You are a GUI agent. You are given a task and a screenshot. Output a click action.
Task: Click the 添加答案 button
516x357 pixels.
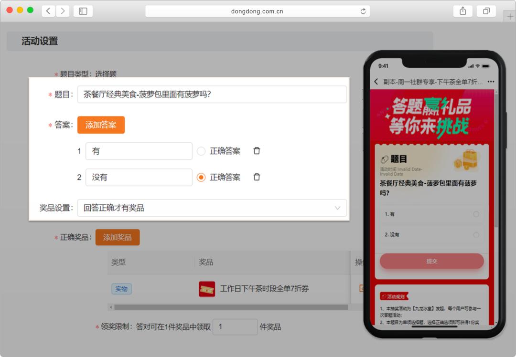pyautogui.click(x=101, y=125)
